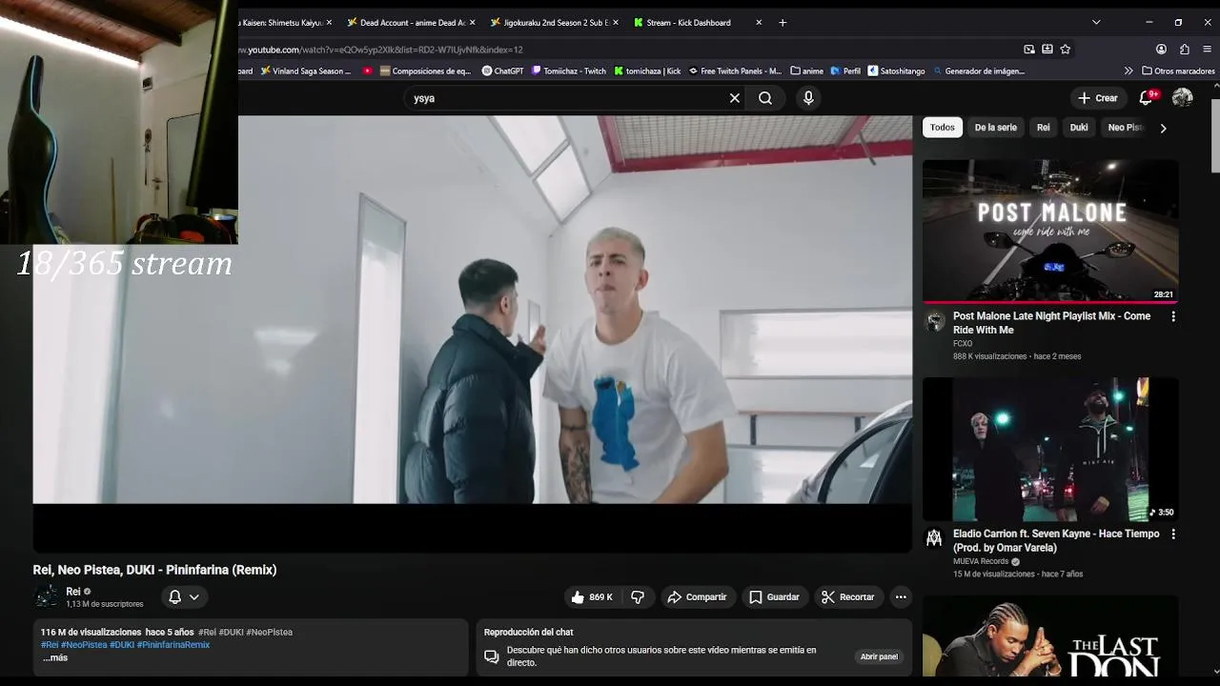
Task: Click the browser address bar URL
Action: (381, 50)
